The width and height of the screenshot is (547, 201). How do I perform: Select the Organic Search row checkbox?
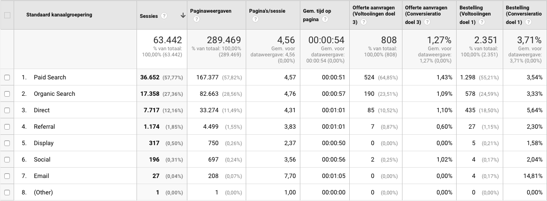(7, 94)
